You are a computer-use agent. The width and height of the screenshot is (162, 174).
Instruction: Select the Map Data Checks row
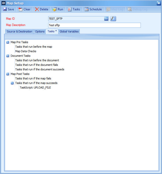(x=26, y=51)
